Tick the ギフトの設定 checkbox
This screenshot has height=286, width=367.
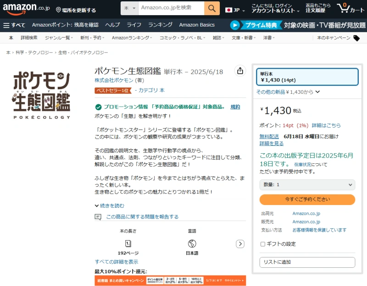(x=263, y=244)
